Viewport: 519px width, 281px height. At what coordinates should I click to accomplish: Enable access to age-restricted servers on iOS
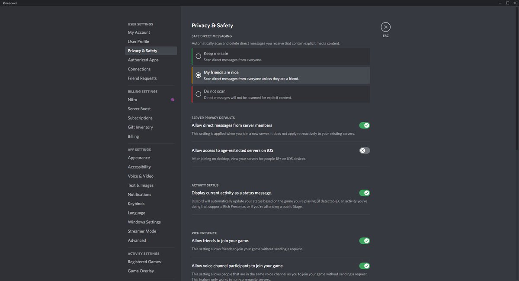[x=364, y=150]
